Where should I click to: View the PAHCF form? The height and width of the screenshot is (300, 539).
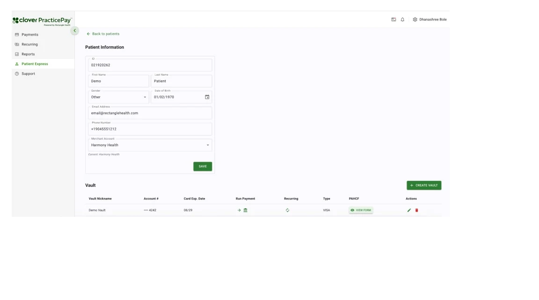click(x=361, y=210)
